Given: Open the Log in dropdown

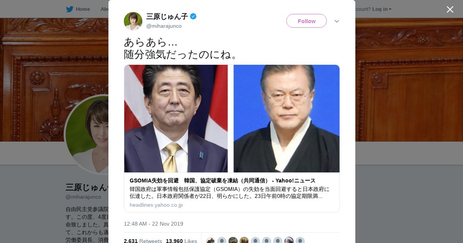Looking at the screenshot, I should pyautogui.click(x=382, y=9).
